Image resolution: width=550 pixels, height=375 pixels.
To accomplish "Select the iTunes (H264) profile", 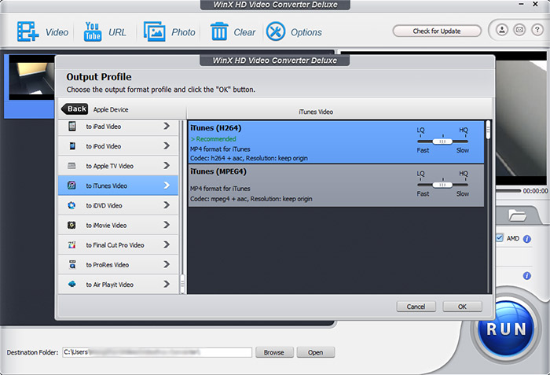I will click(x=336, y=142).
